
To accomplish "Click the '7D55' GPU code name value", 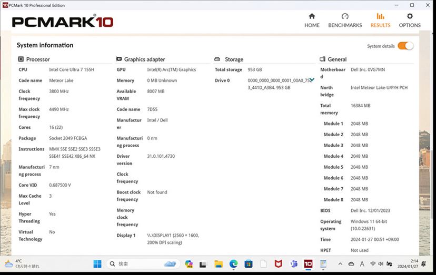I will pyautogui.click(x=152, y=109).
